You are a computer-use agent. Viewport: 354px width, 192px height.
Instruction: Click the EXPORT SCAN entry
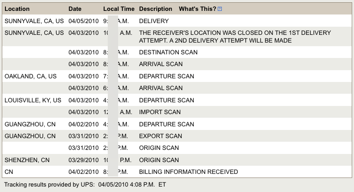(x=161, y=136)
